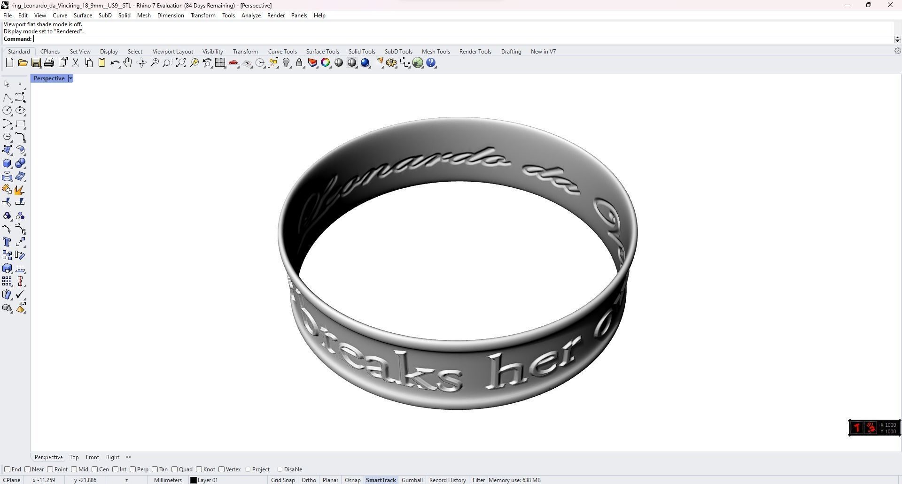This screenshot has width=902, height=484.
Task: Undo with the curved arrow icon
Action: click(115, 63)
